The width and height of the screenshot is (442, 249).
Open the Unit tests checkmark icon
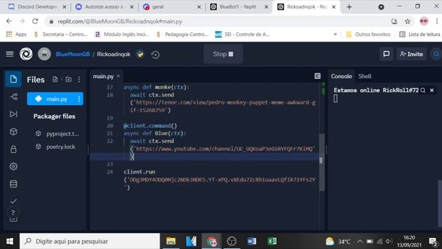tap(13, 201)
